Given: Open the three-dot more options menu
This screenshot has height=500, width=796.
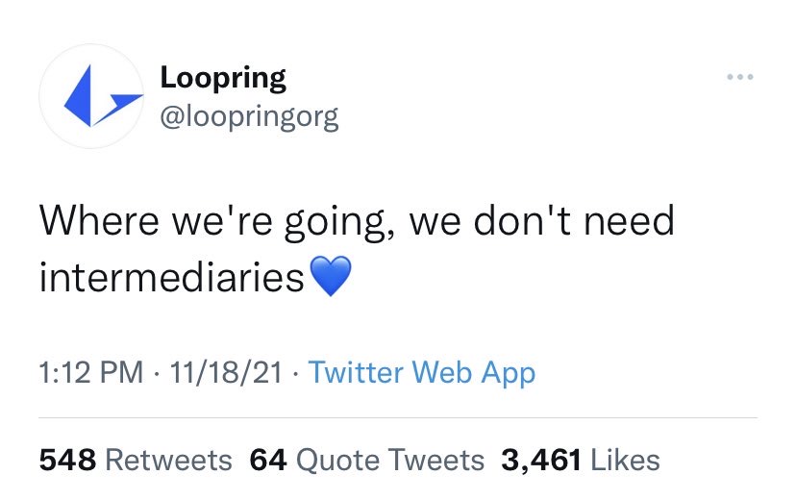Looking at the screenshot, I should [x=739, y=77].
